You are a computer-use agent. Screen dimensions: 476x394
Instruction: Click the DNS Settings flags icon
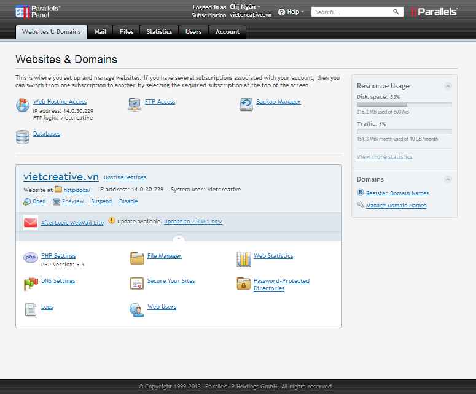[31, 284]
